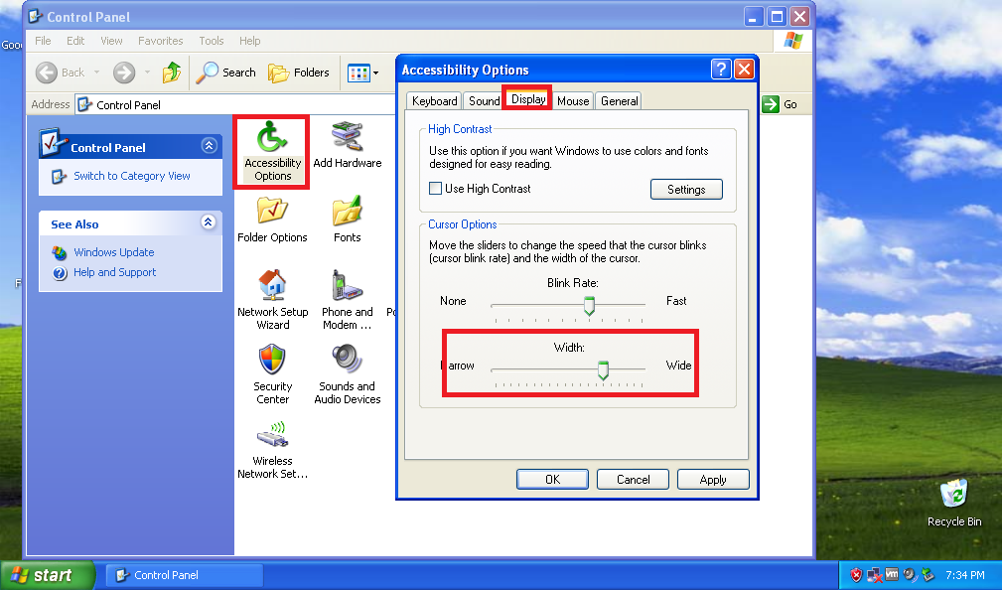Click the Apply button
Image resolution: width=1002 pixels, height=590 pixels.
(712, 480)
